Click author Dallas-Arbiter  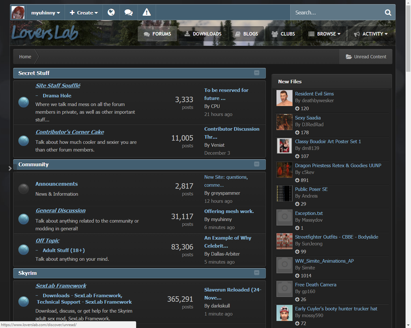coord(225,254)
